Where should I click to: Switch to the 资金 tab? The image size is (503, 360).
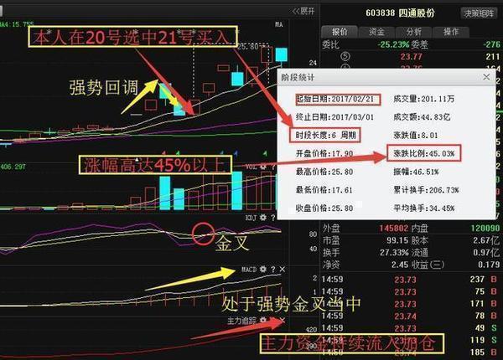point(376,31)
